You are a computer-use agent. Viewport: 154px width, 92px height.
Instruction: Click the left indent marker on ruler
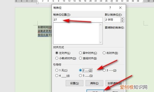tap(37, 3)
